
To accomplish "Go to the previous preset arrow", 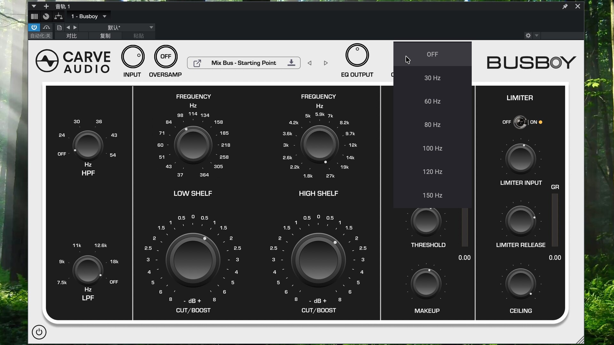I will coord(309,63).
